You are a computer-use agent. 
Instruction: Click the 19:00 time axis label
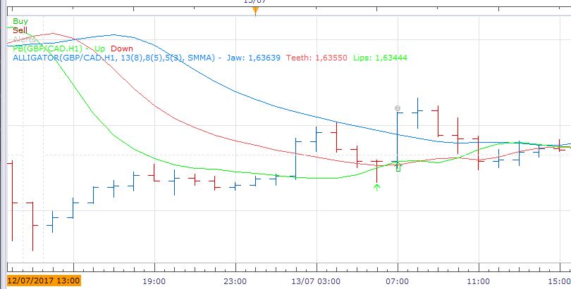pyautogui.click(x=155, y=281)
